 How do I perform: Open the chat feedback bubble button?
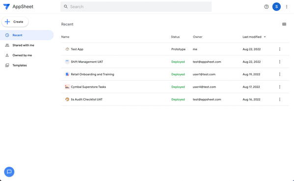pos(9,172)
